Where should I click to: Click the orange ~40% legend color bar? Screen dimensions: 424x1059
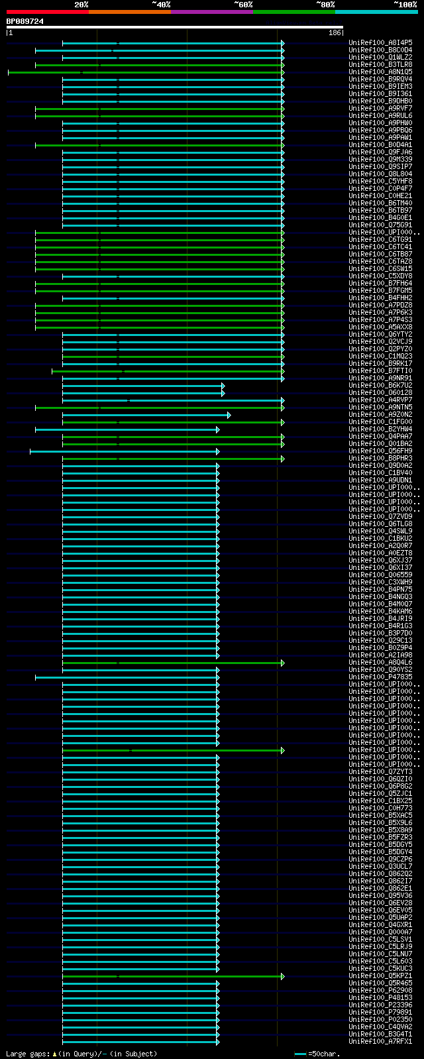click(130, 12)
